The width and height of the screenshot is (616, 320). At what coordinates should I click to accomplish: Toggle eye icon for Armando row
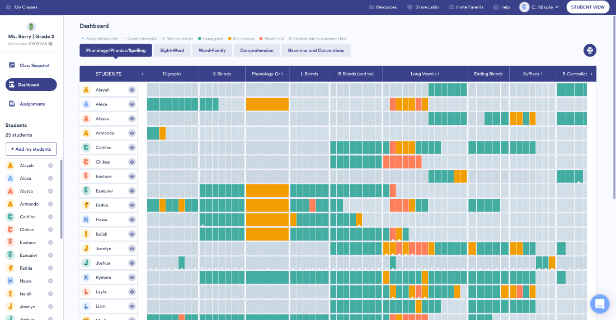(132, 133)
